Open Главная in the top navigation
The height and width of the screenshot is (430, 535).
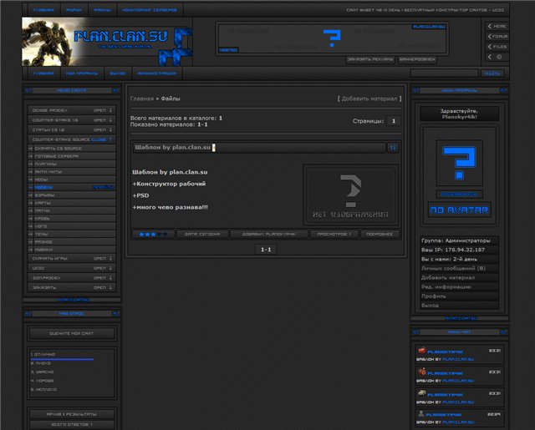43,10
